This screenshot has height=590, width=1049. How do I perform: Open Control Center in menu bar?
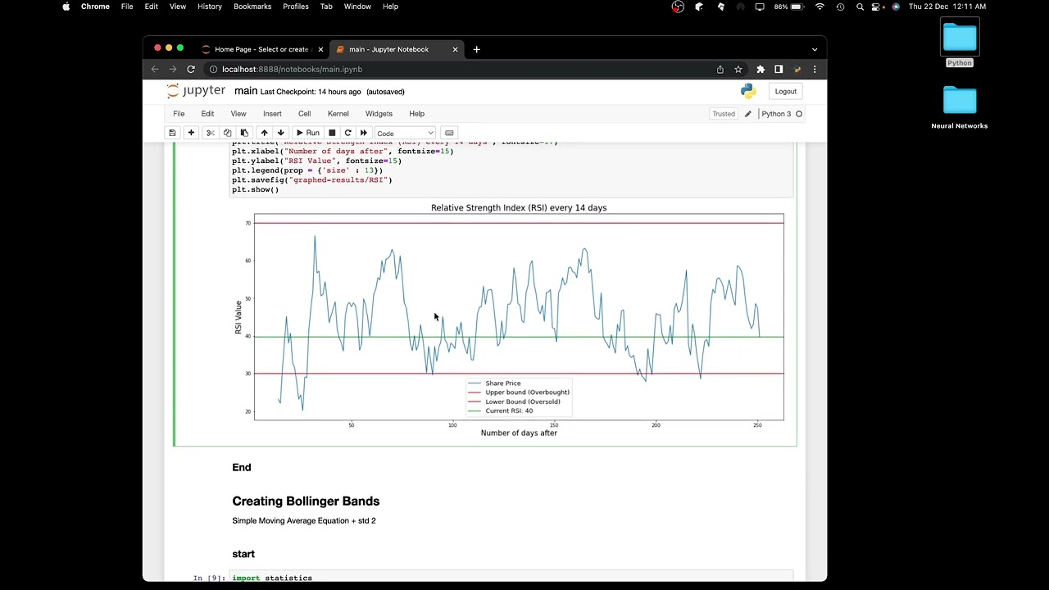click(878, 7)
